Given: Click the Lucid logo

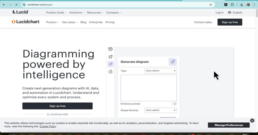Looking at the screenshot, I should tap(20, 12).
